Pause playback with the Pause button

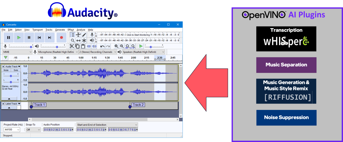coord(9,37)
